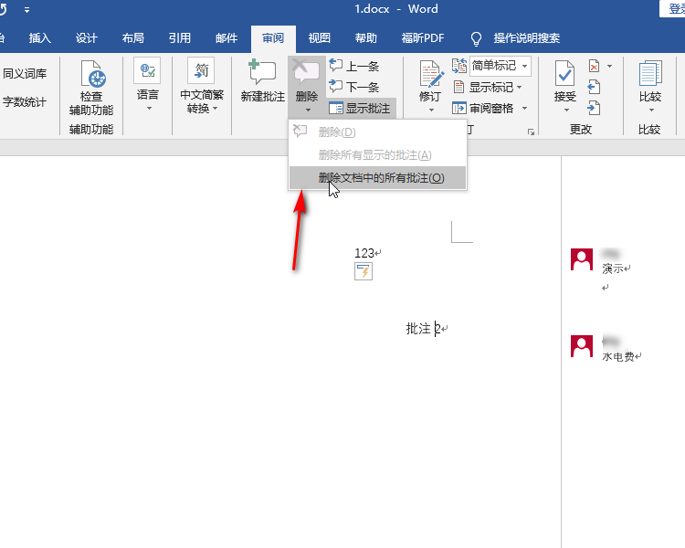Viewport: 685px width, 548px height.
Task: Open Tracking group dialog launcher
Action: (531, 132)
